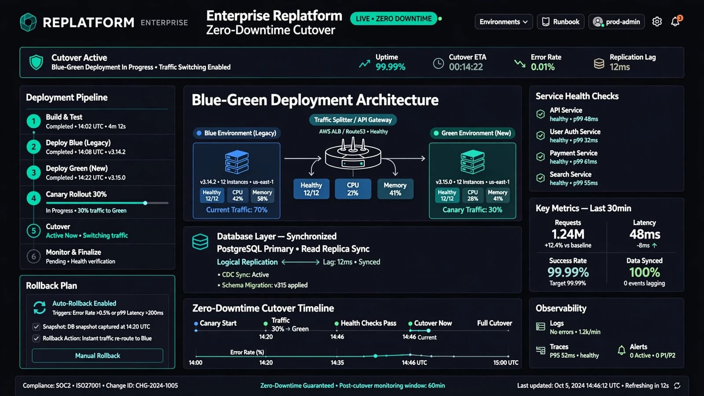Click the Cutover ETA clock icon

point(438,63)
